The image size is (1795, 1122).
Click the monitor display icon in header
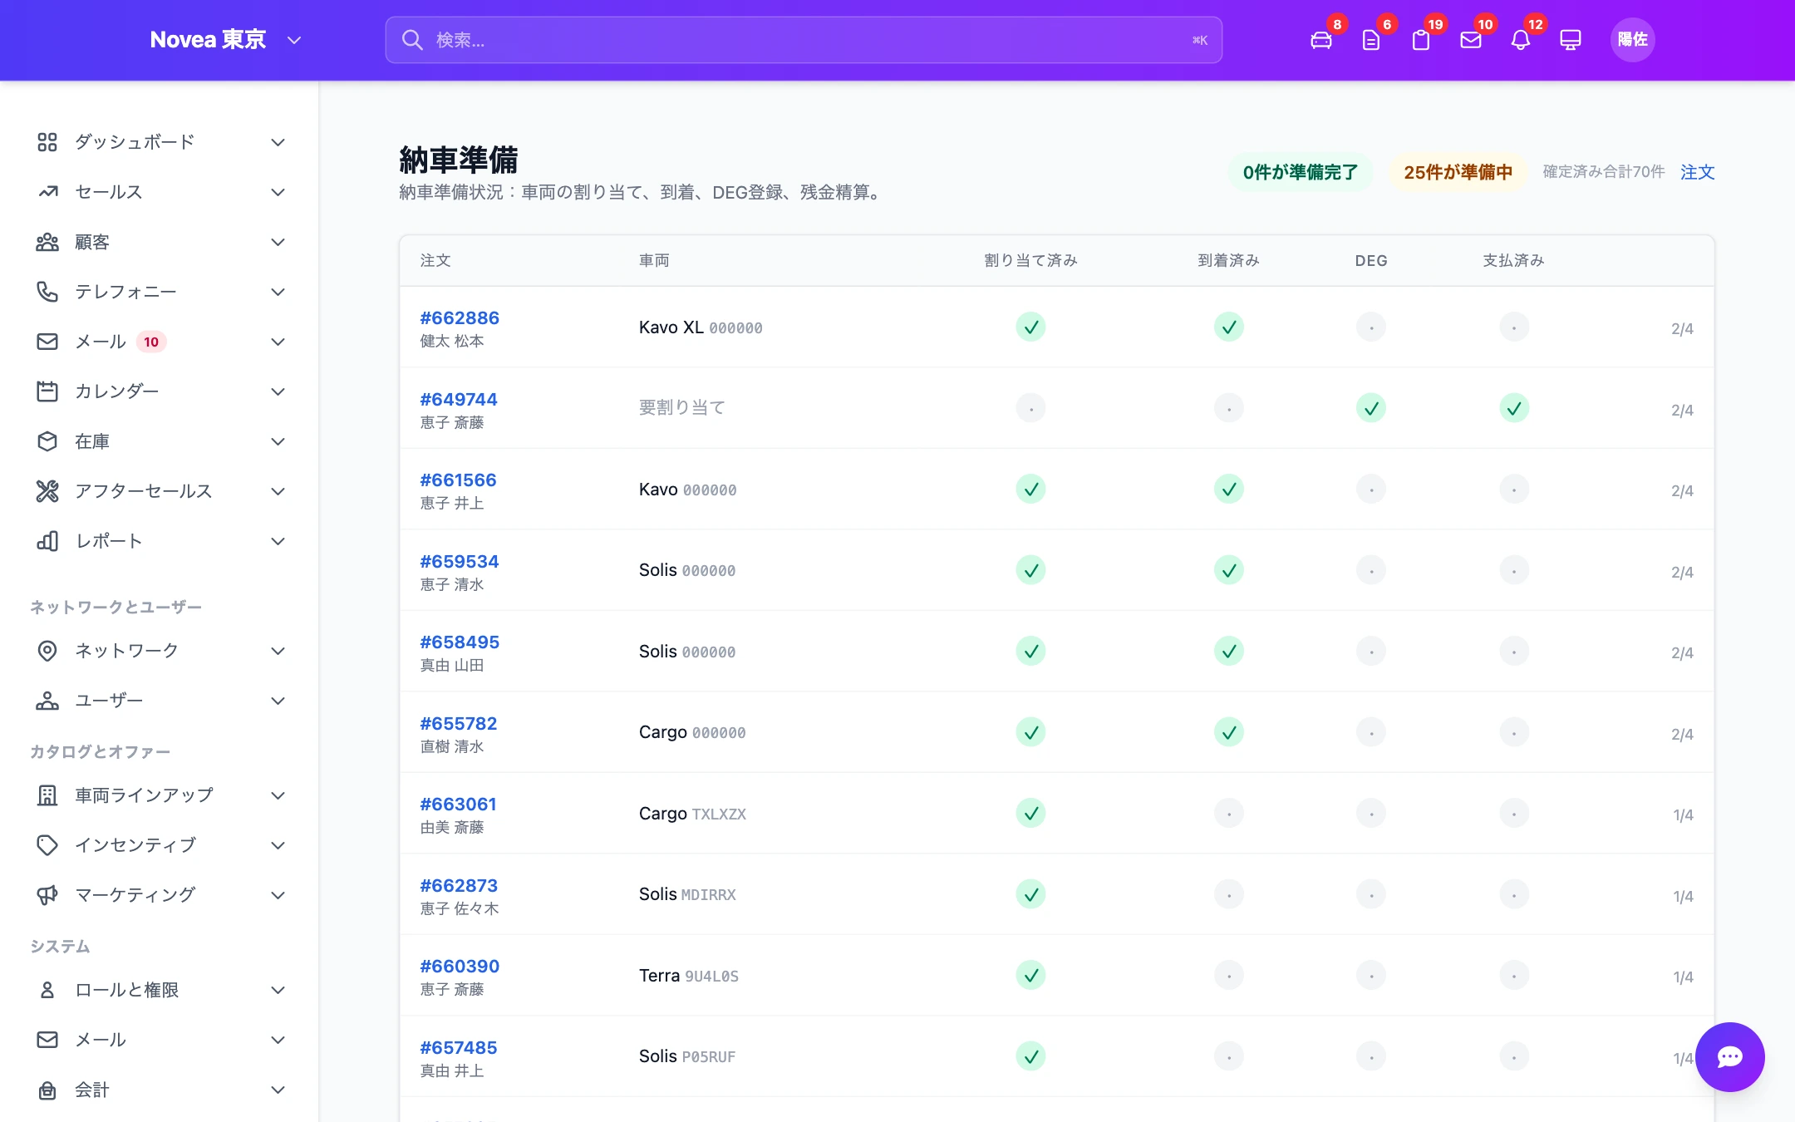coord(1571,40)
